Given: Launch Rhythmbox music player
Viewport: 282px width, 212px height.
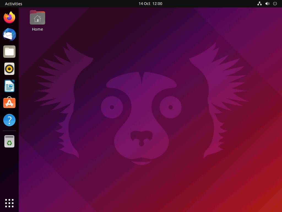Looking at the screenshot, I should [x=9, y=69].
